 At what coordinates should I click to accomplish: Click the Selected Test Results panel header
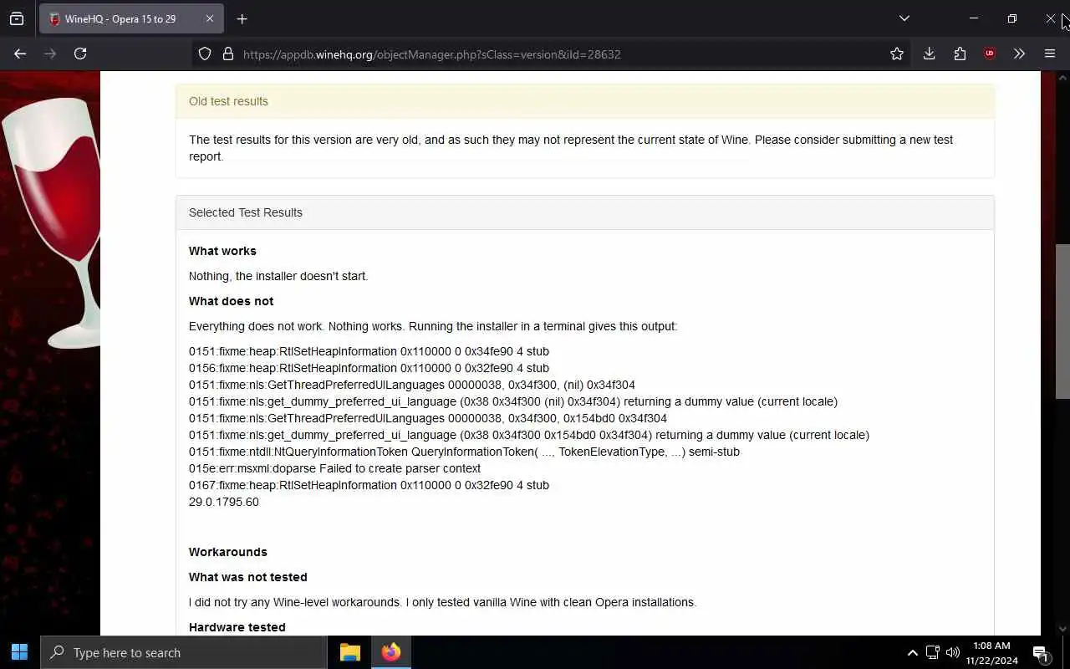[585, 212]
